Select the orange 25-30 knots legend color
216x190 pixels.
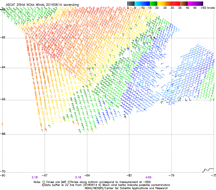(x=169, y=4)
